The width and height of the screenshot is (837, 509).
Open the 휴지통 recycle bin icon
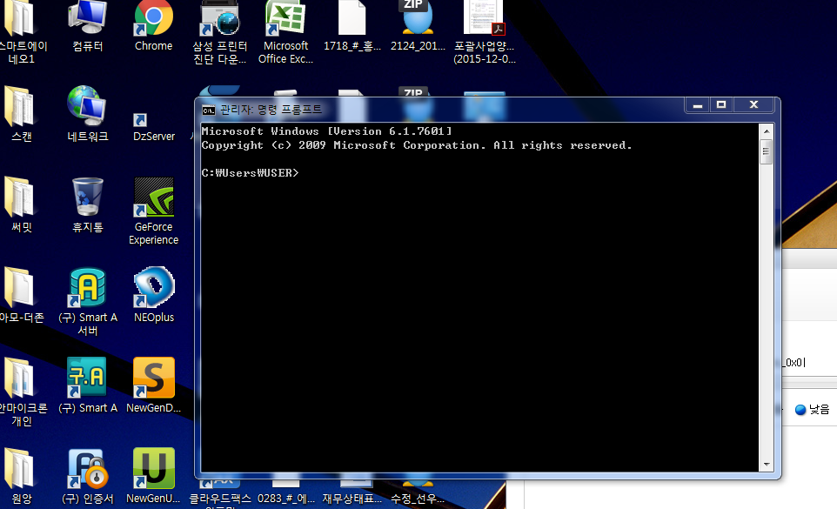(x=88, y=204)
